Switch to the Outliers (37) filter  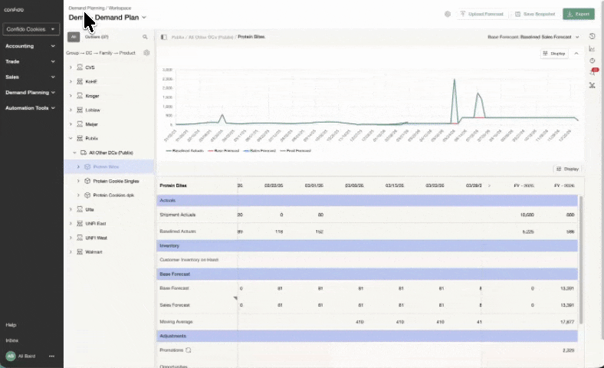[97, 37]
